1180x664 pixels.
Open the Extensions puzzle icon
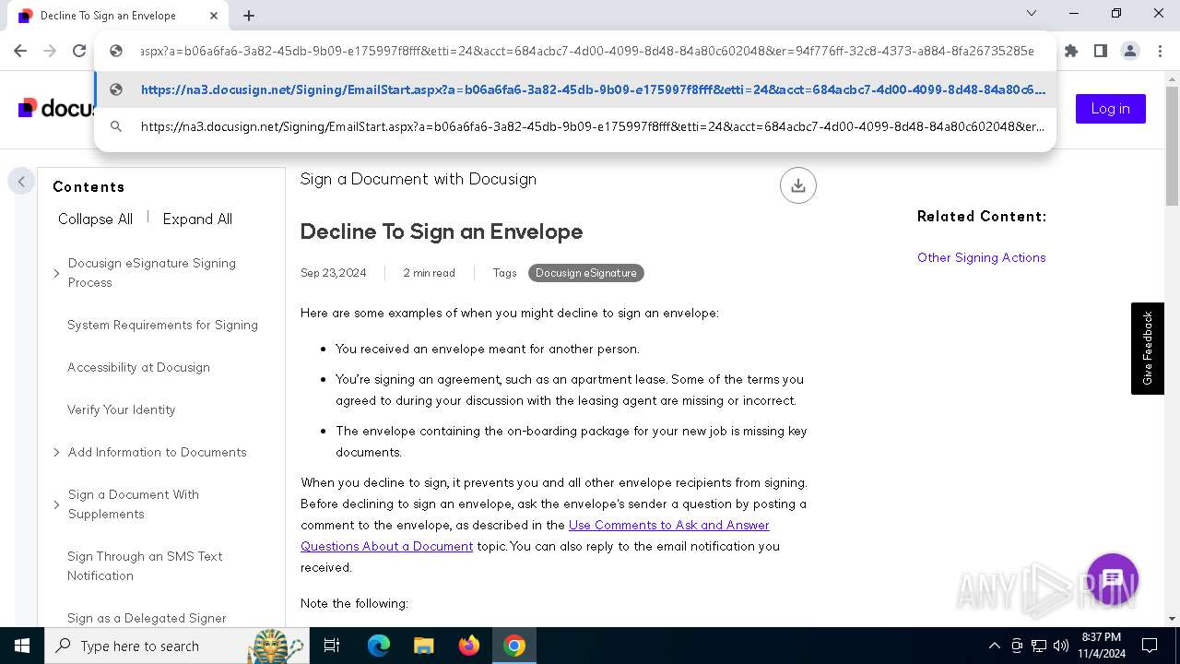(1071, 52)
